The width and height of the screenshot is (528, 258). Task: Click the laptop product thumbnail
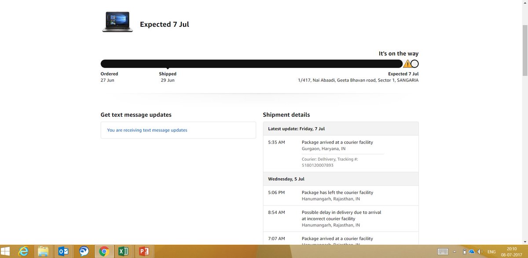117,22
